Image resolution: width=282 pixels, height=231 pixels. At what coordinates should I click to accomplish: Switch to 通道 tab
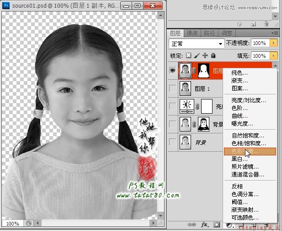[x=192, y=33]
